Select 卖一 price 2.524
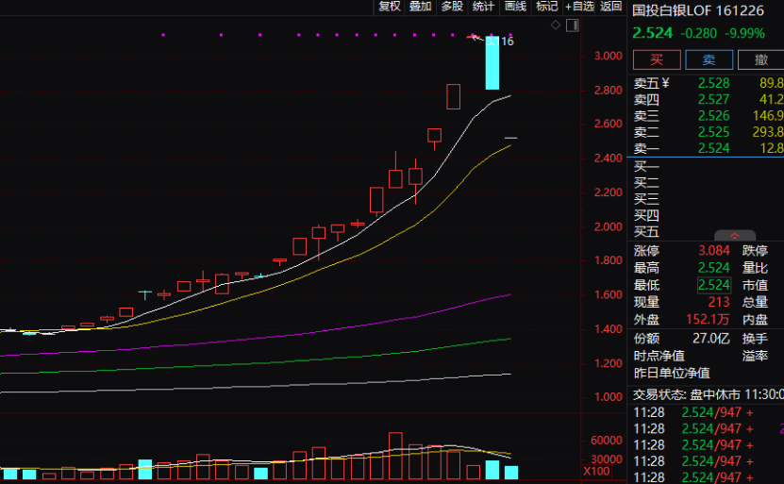 (x=713, y=148)
